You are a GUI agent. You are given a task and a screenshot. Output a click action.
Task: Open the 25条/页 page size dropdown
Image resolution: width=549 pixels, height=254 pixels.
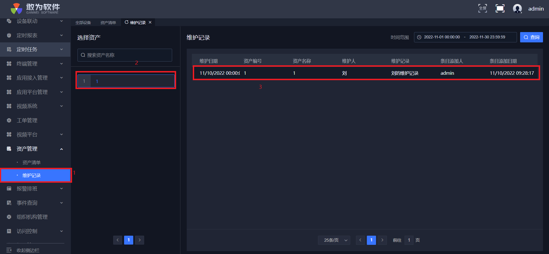click(334, 240)
